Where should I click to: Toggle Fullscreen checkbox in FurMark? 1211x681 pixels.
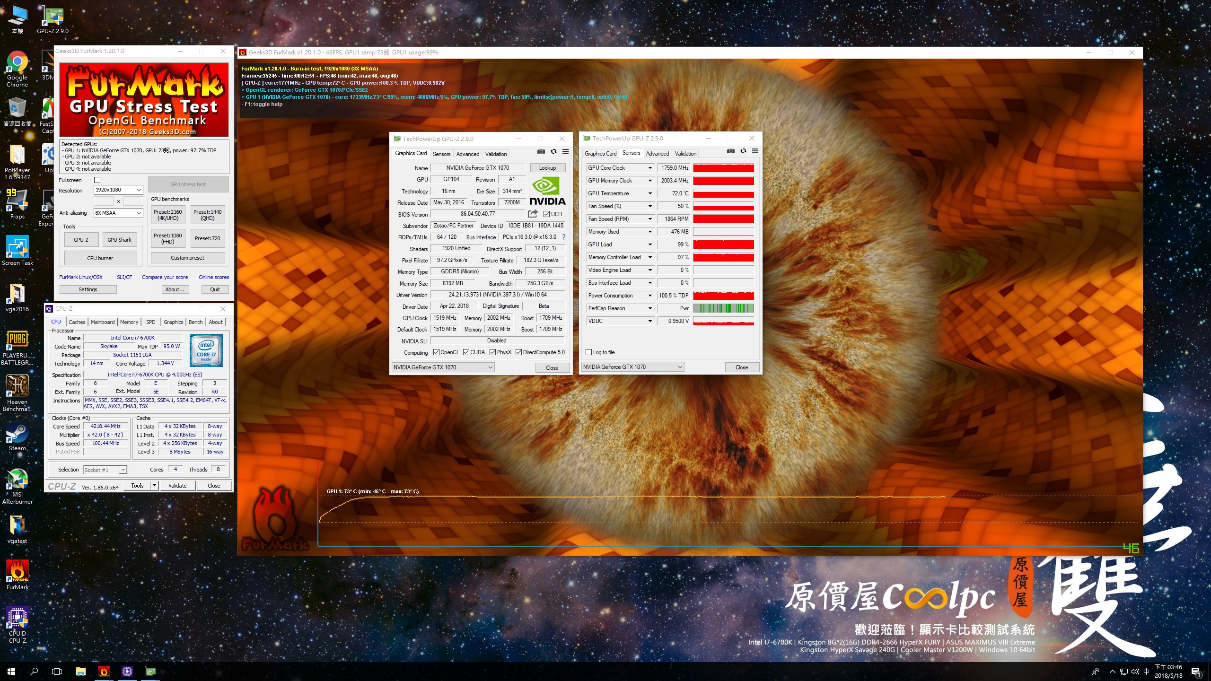click(x=97, y=180)
